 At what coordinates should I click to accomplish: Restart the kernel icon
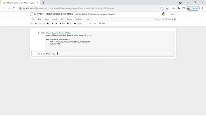pyautogui.click(x=71, y=24)
